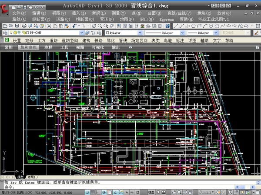Viewport: 261px width, 195px height.
Task: Open the 编辑(E) menu
Action: click(39, 13)
